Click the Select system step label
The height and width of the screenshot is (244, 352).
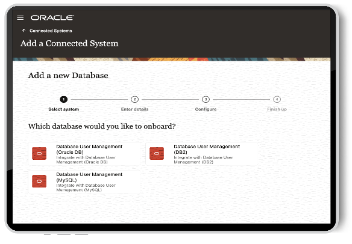64,109
